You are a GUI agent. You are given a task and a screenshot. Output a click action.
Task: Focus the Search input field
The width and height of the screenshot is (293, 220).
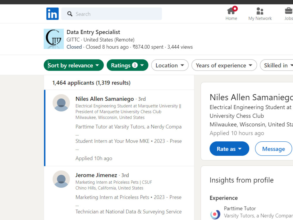click(x=112, y=14)
